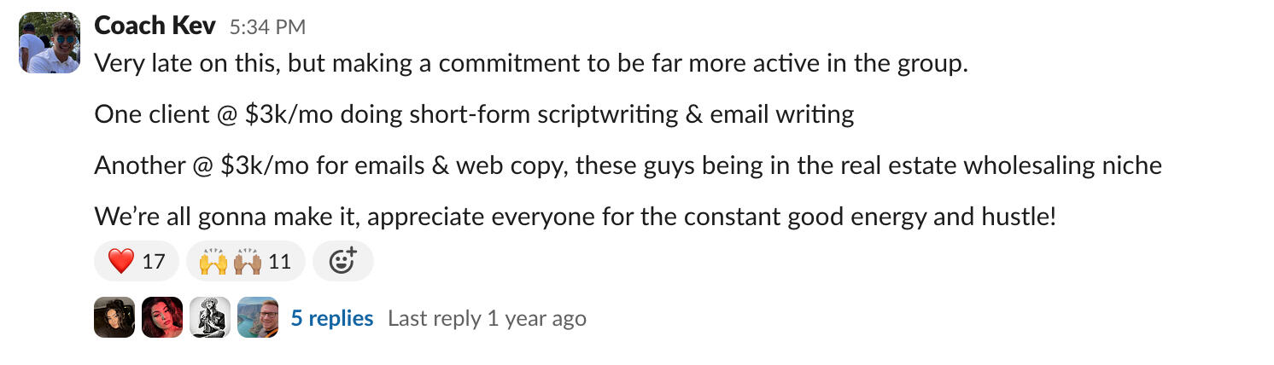Click the short-form scriptwriting client line
Screen dimensions: 1274x365
(x=474, y=114)
